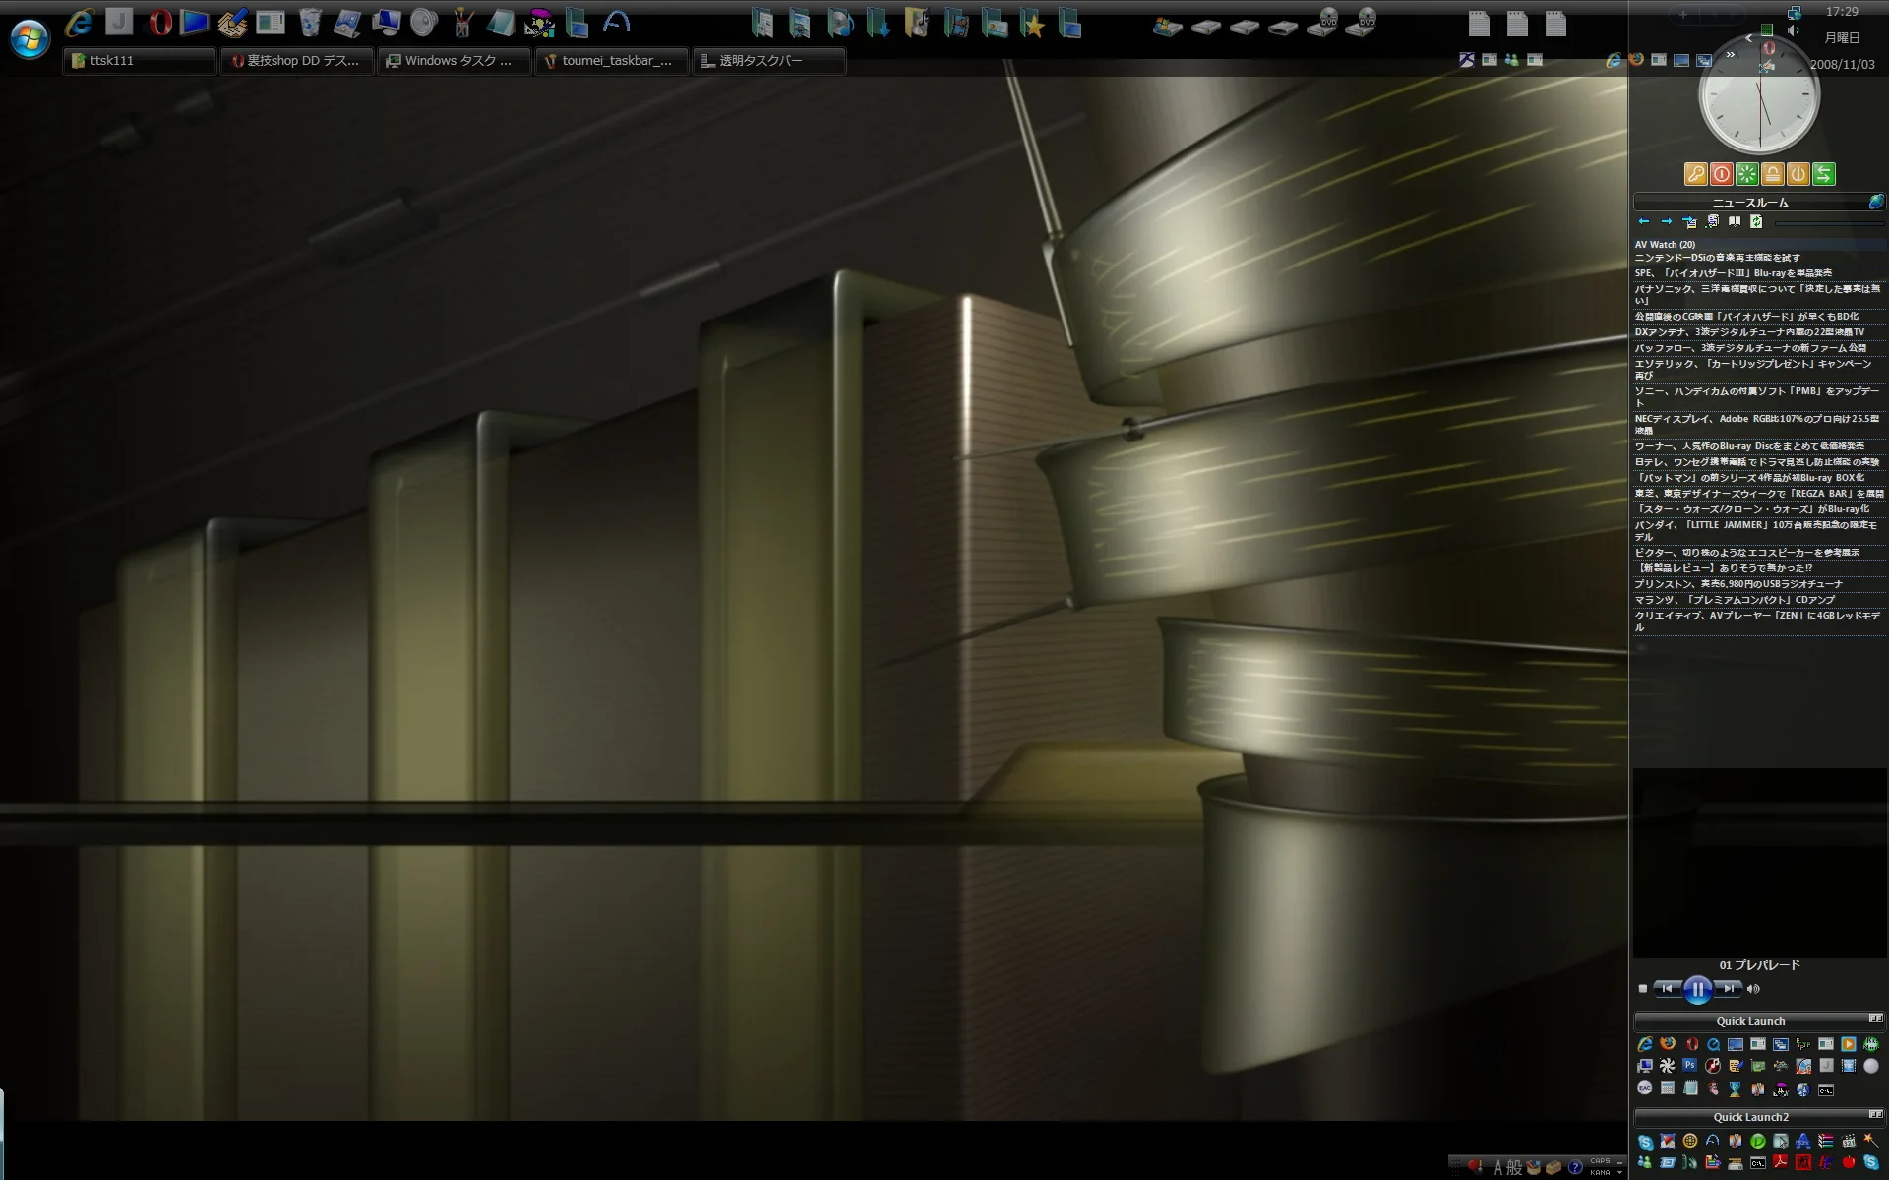Expand the overflow chevron near clock
Viewport: 1889px width, 1180px height.
click(1730, 55)
